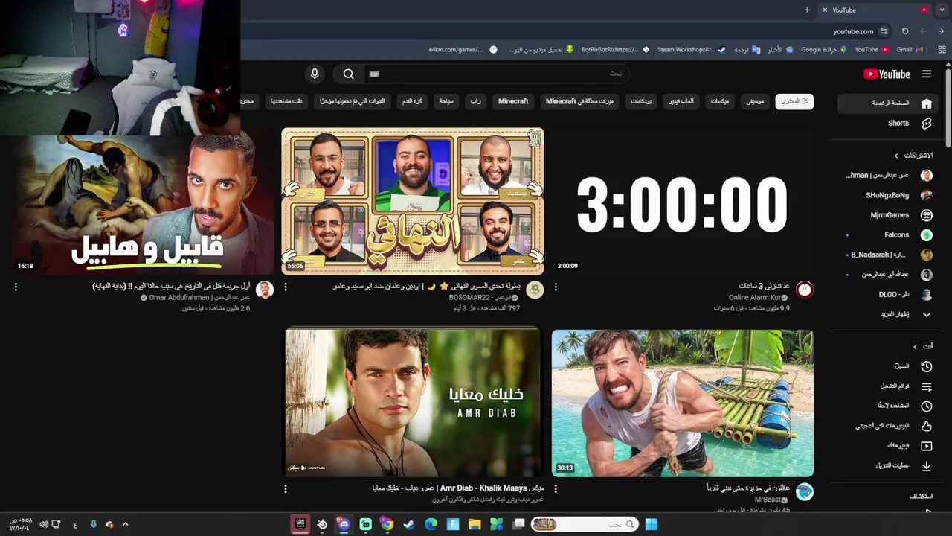The height and width of the screenshot is (536, 952).
Task: Open Steam from the taskbar
Action: 408,524
